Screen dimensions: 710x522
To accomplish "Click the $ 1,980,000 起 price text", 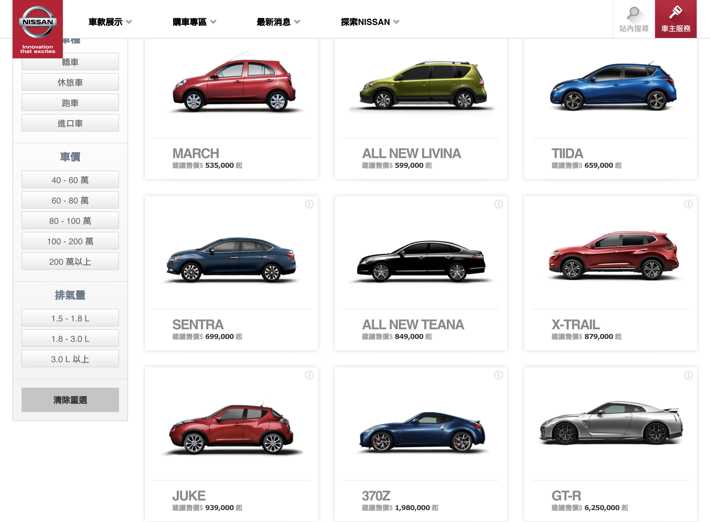I will point(414,508).
